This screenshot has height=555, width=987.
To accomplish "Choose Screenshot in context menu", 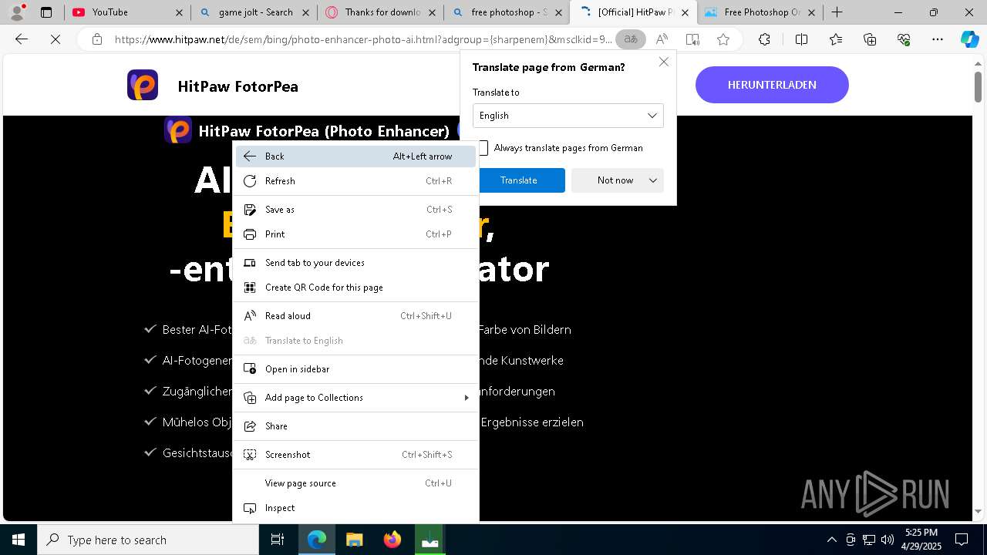I will [x=355, y=455].
